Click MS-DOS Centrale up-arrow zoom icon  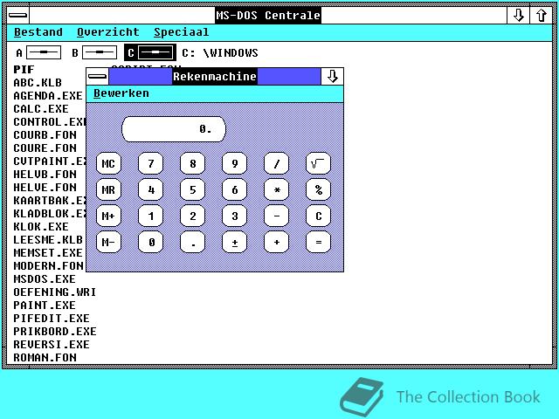(542, 16)
